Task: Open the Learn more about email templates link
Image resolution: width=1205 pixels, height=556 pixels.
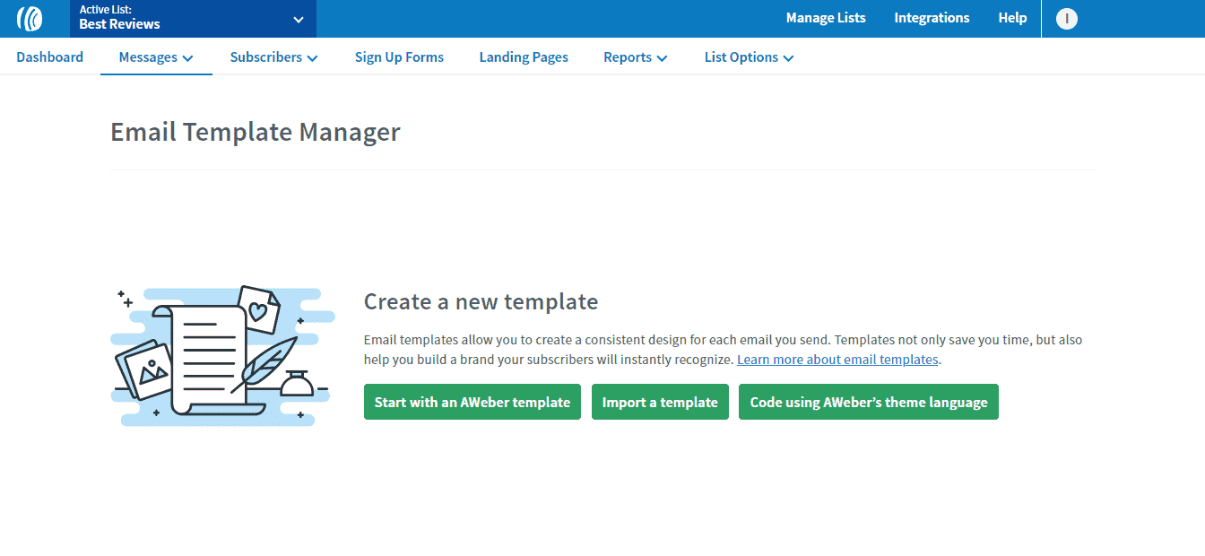Action: coord(837,359)
